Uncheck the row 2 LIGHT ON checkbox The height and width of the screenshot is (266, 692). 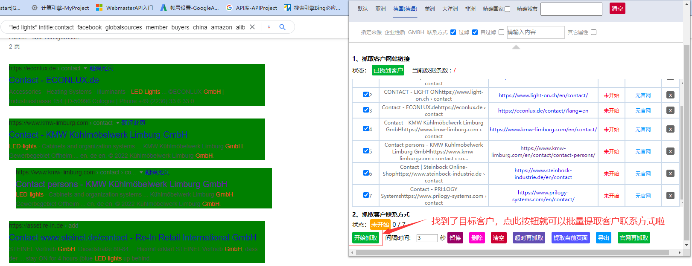click(x=366, y=95)
